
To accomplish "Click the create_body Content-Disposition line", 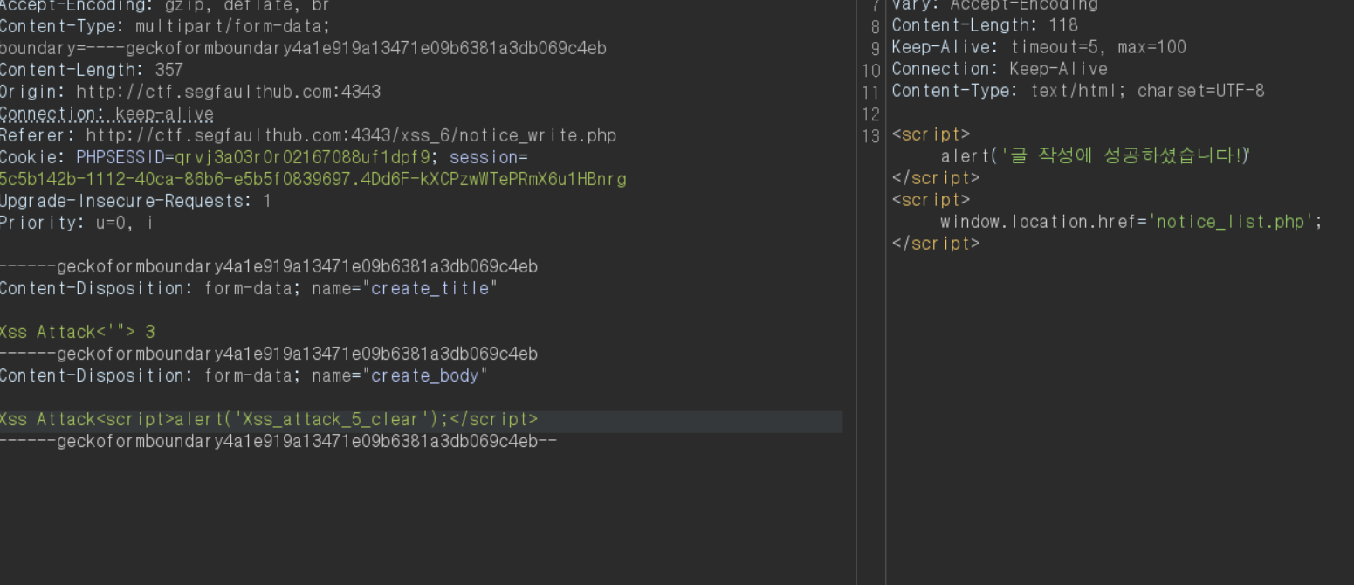I will coord(244,375).
